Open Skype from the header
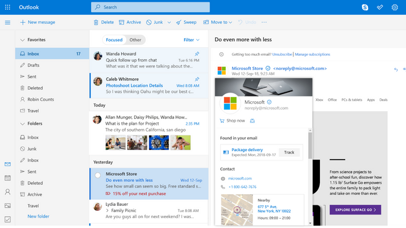 tap(365, 7)
